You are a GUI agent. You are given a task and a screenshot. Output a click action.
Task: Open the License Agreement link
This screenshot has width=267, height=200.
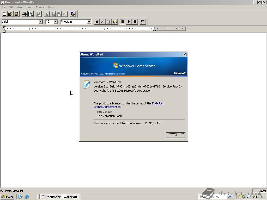105,107
